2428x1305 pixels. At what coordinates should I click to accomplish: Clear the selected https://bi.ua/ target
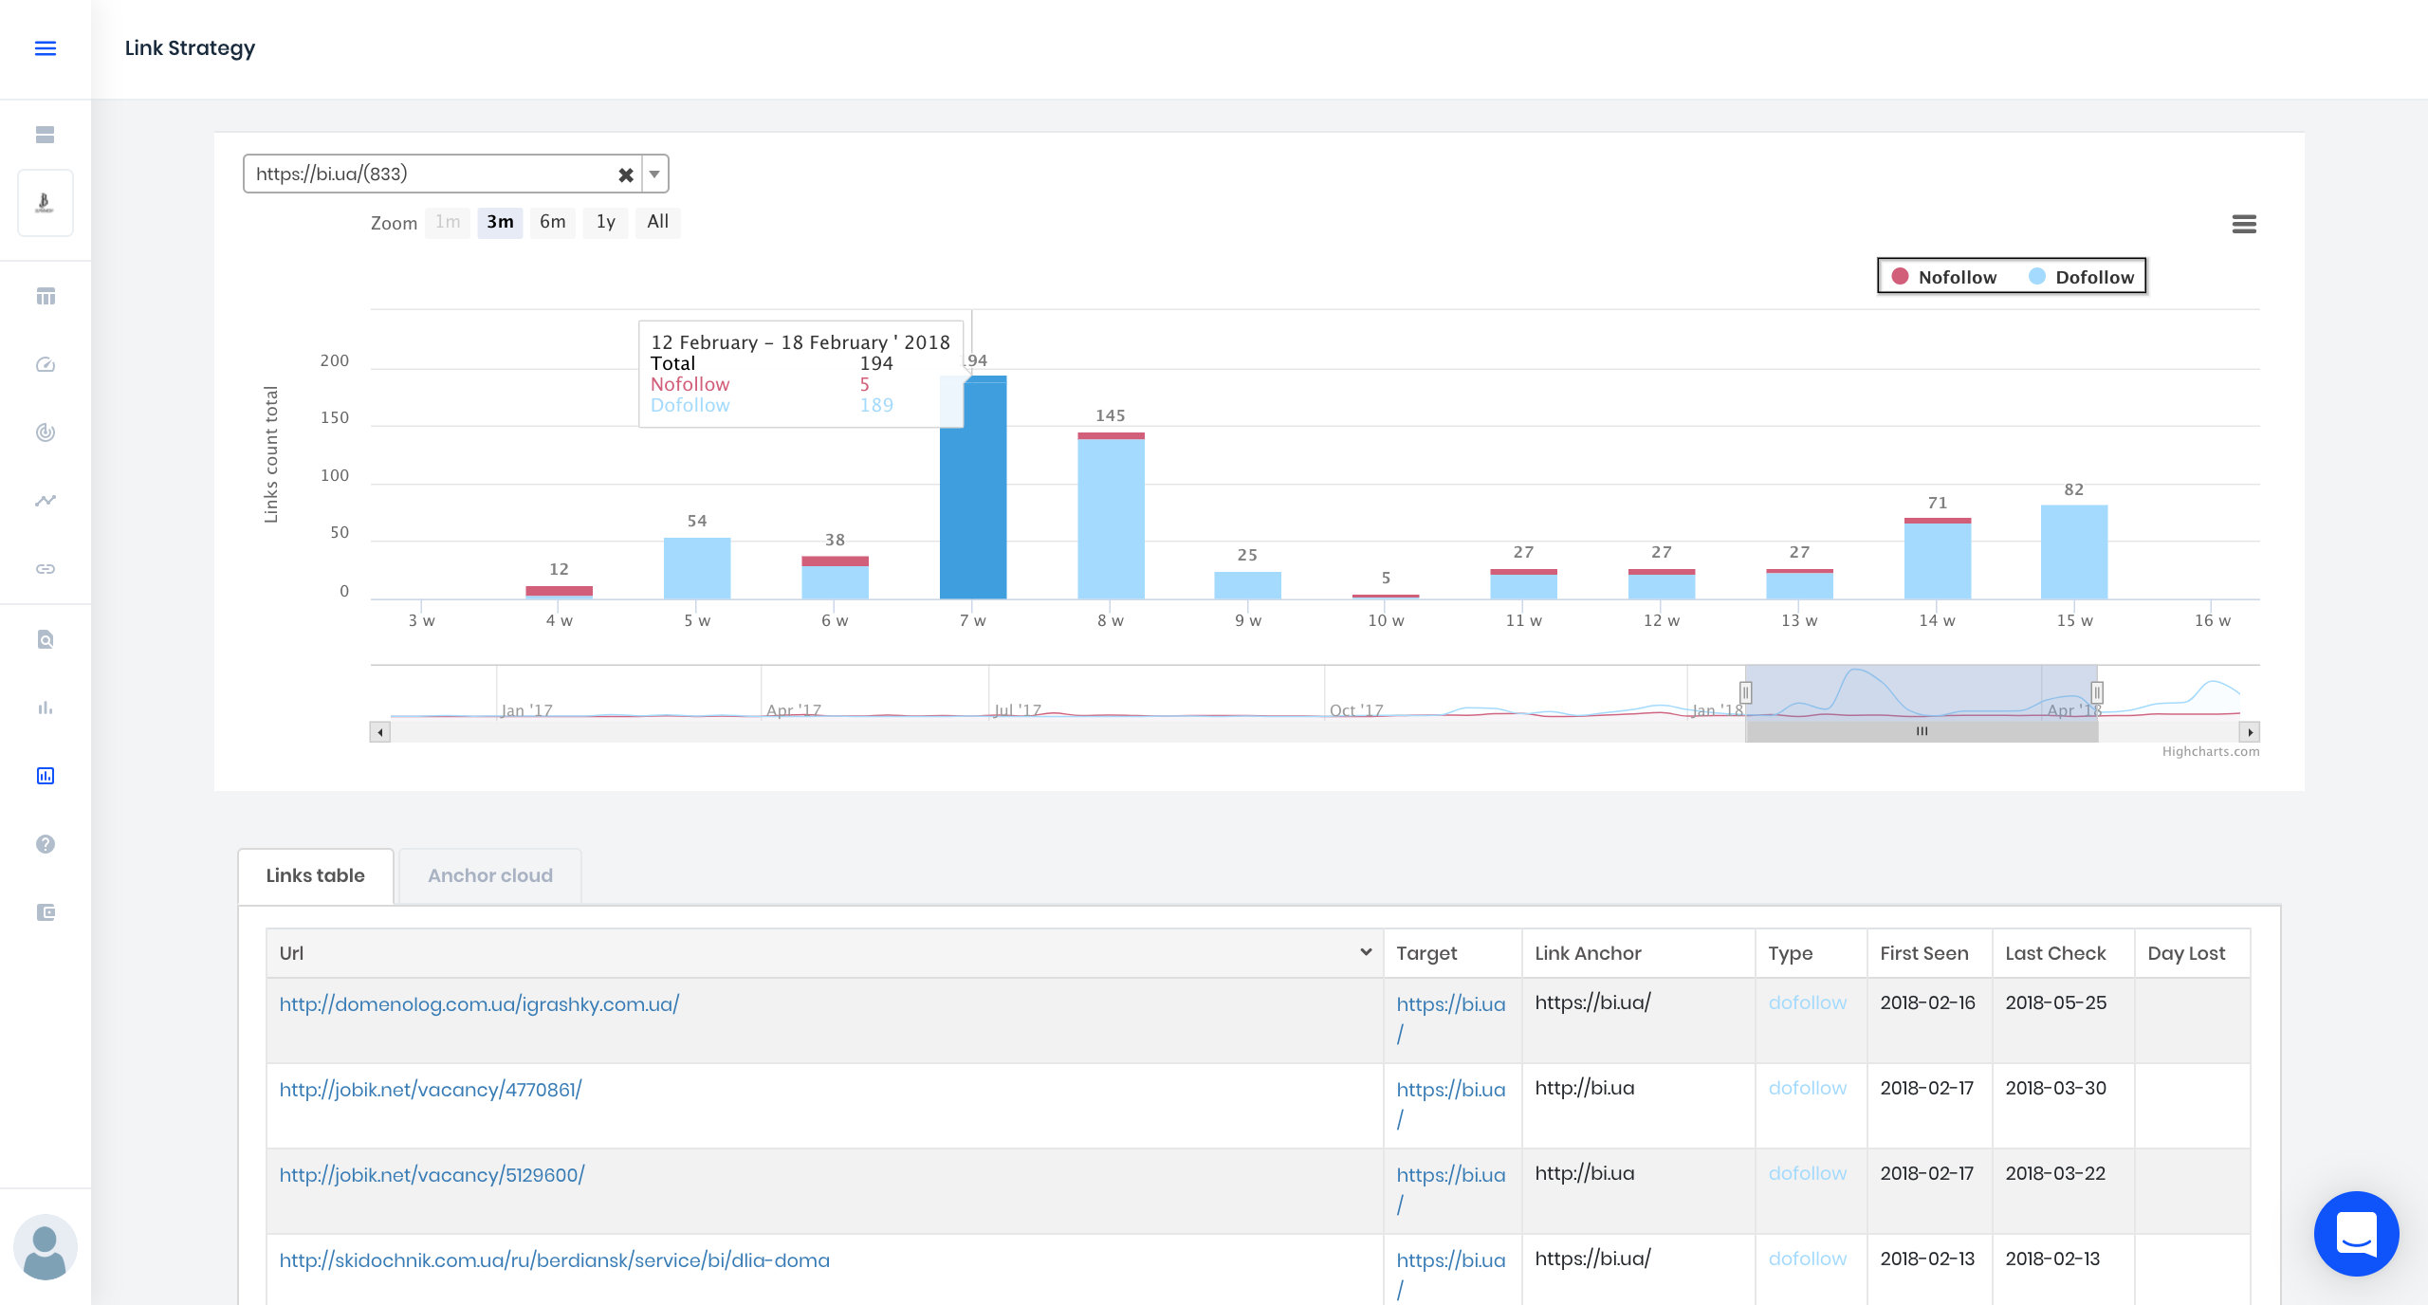coord(626,175)
